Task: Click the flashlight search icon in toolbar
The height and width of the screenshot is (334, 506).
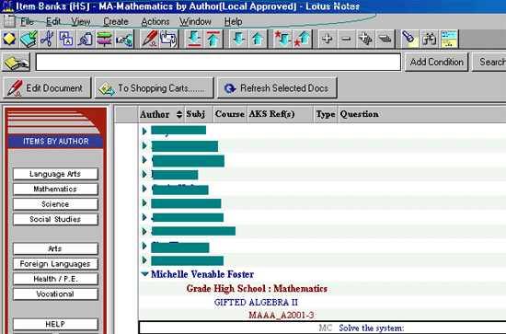Action: click(x=409, y=39)
